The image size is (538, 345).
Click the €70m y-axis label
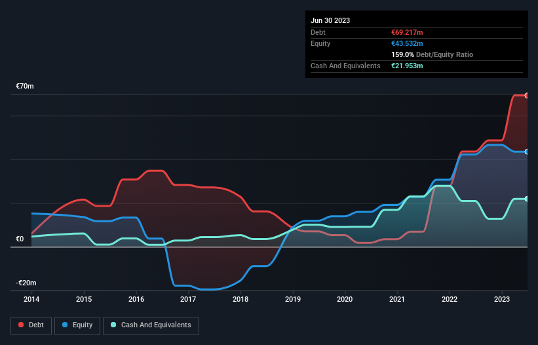click(25, 86)
